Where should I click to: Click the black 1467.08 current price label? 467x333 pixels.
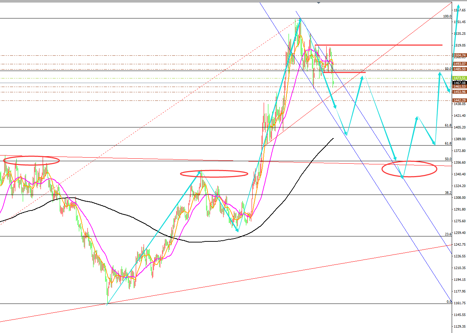coord(460,83)
